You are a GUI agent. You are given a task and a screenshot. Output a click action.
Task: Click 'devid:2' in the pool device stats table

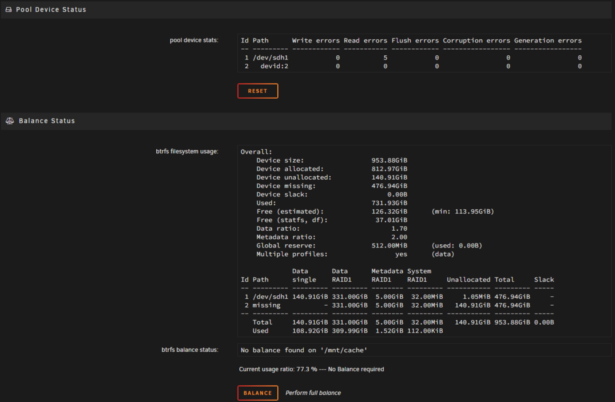pyautogui.click(x=274, y=66)
